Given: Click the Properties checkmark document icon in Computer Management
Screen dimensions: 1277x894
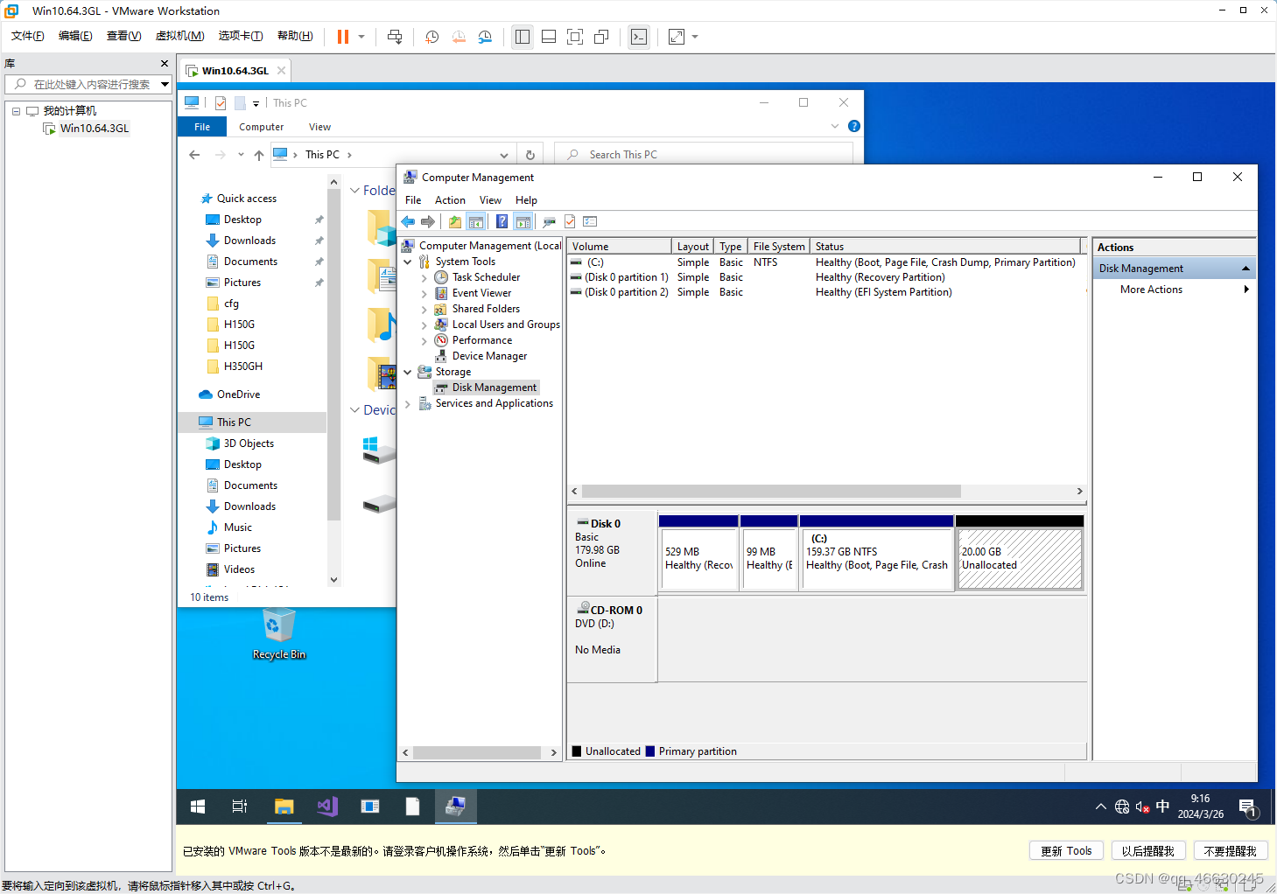Looking at the screenshot, I should click(570, 222).
